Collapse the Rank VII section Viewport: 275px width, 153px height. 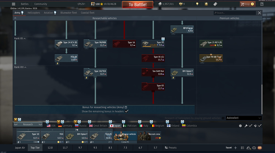(24, 38)
